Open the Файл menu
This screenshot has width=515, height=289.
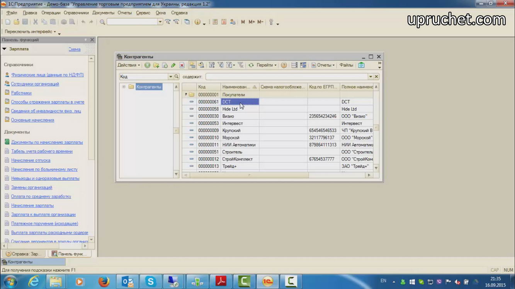click(x=12, y=13)
